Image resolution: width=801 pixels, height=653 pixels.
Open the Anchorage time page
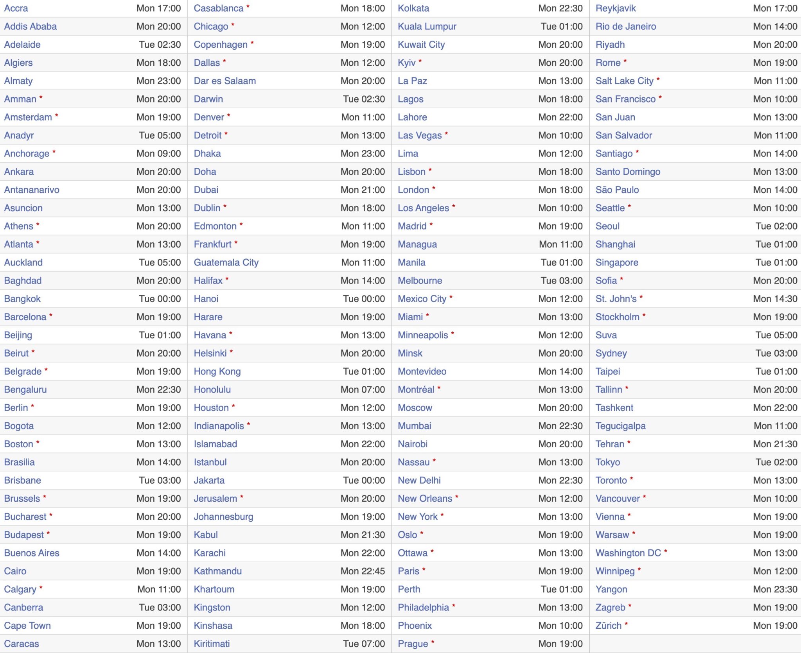(27, 153)
